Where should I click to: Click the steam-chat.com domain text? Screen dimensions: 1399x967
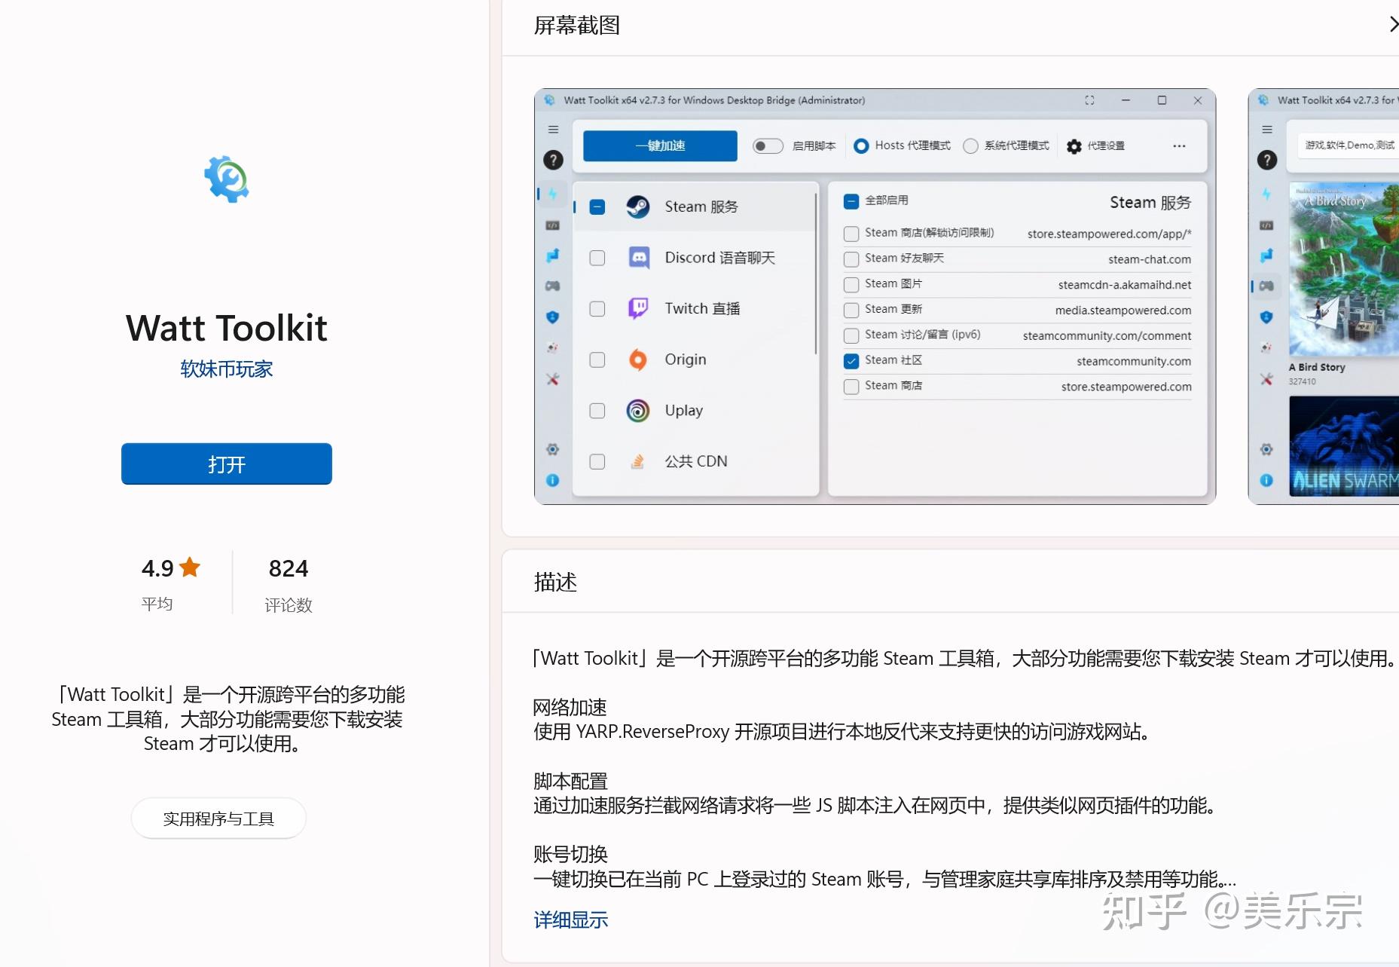pos(1150,259)
